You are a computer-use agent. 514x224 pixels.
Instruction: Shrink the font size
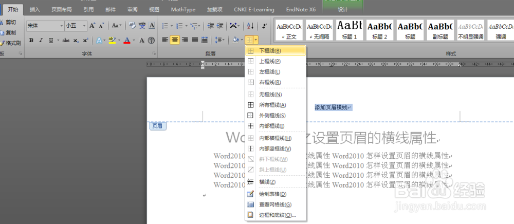(102, 26)
